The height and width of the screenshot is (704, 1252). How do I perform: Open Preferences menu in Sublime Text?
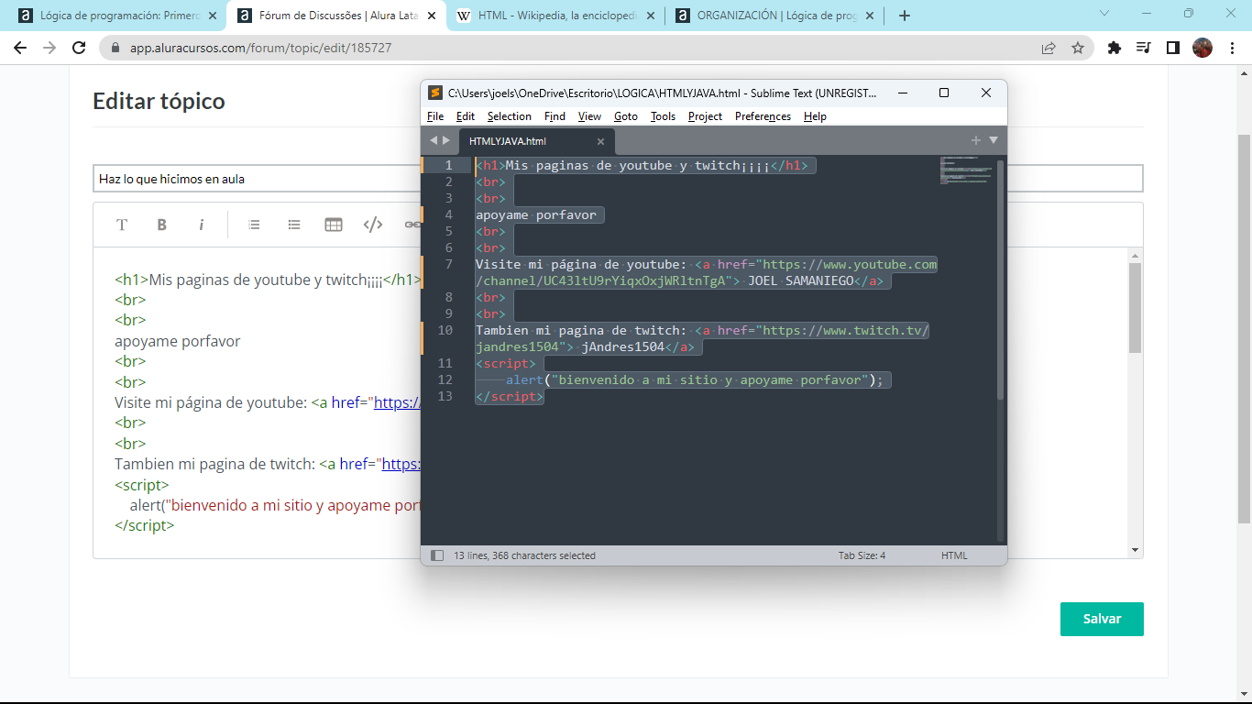pos(763,116)
